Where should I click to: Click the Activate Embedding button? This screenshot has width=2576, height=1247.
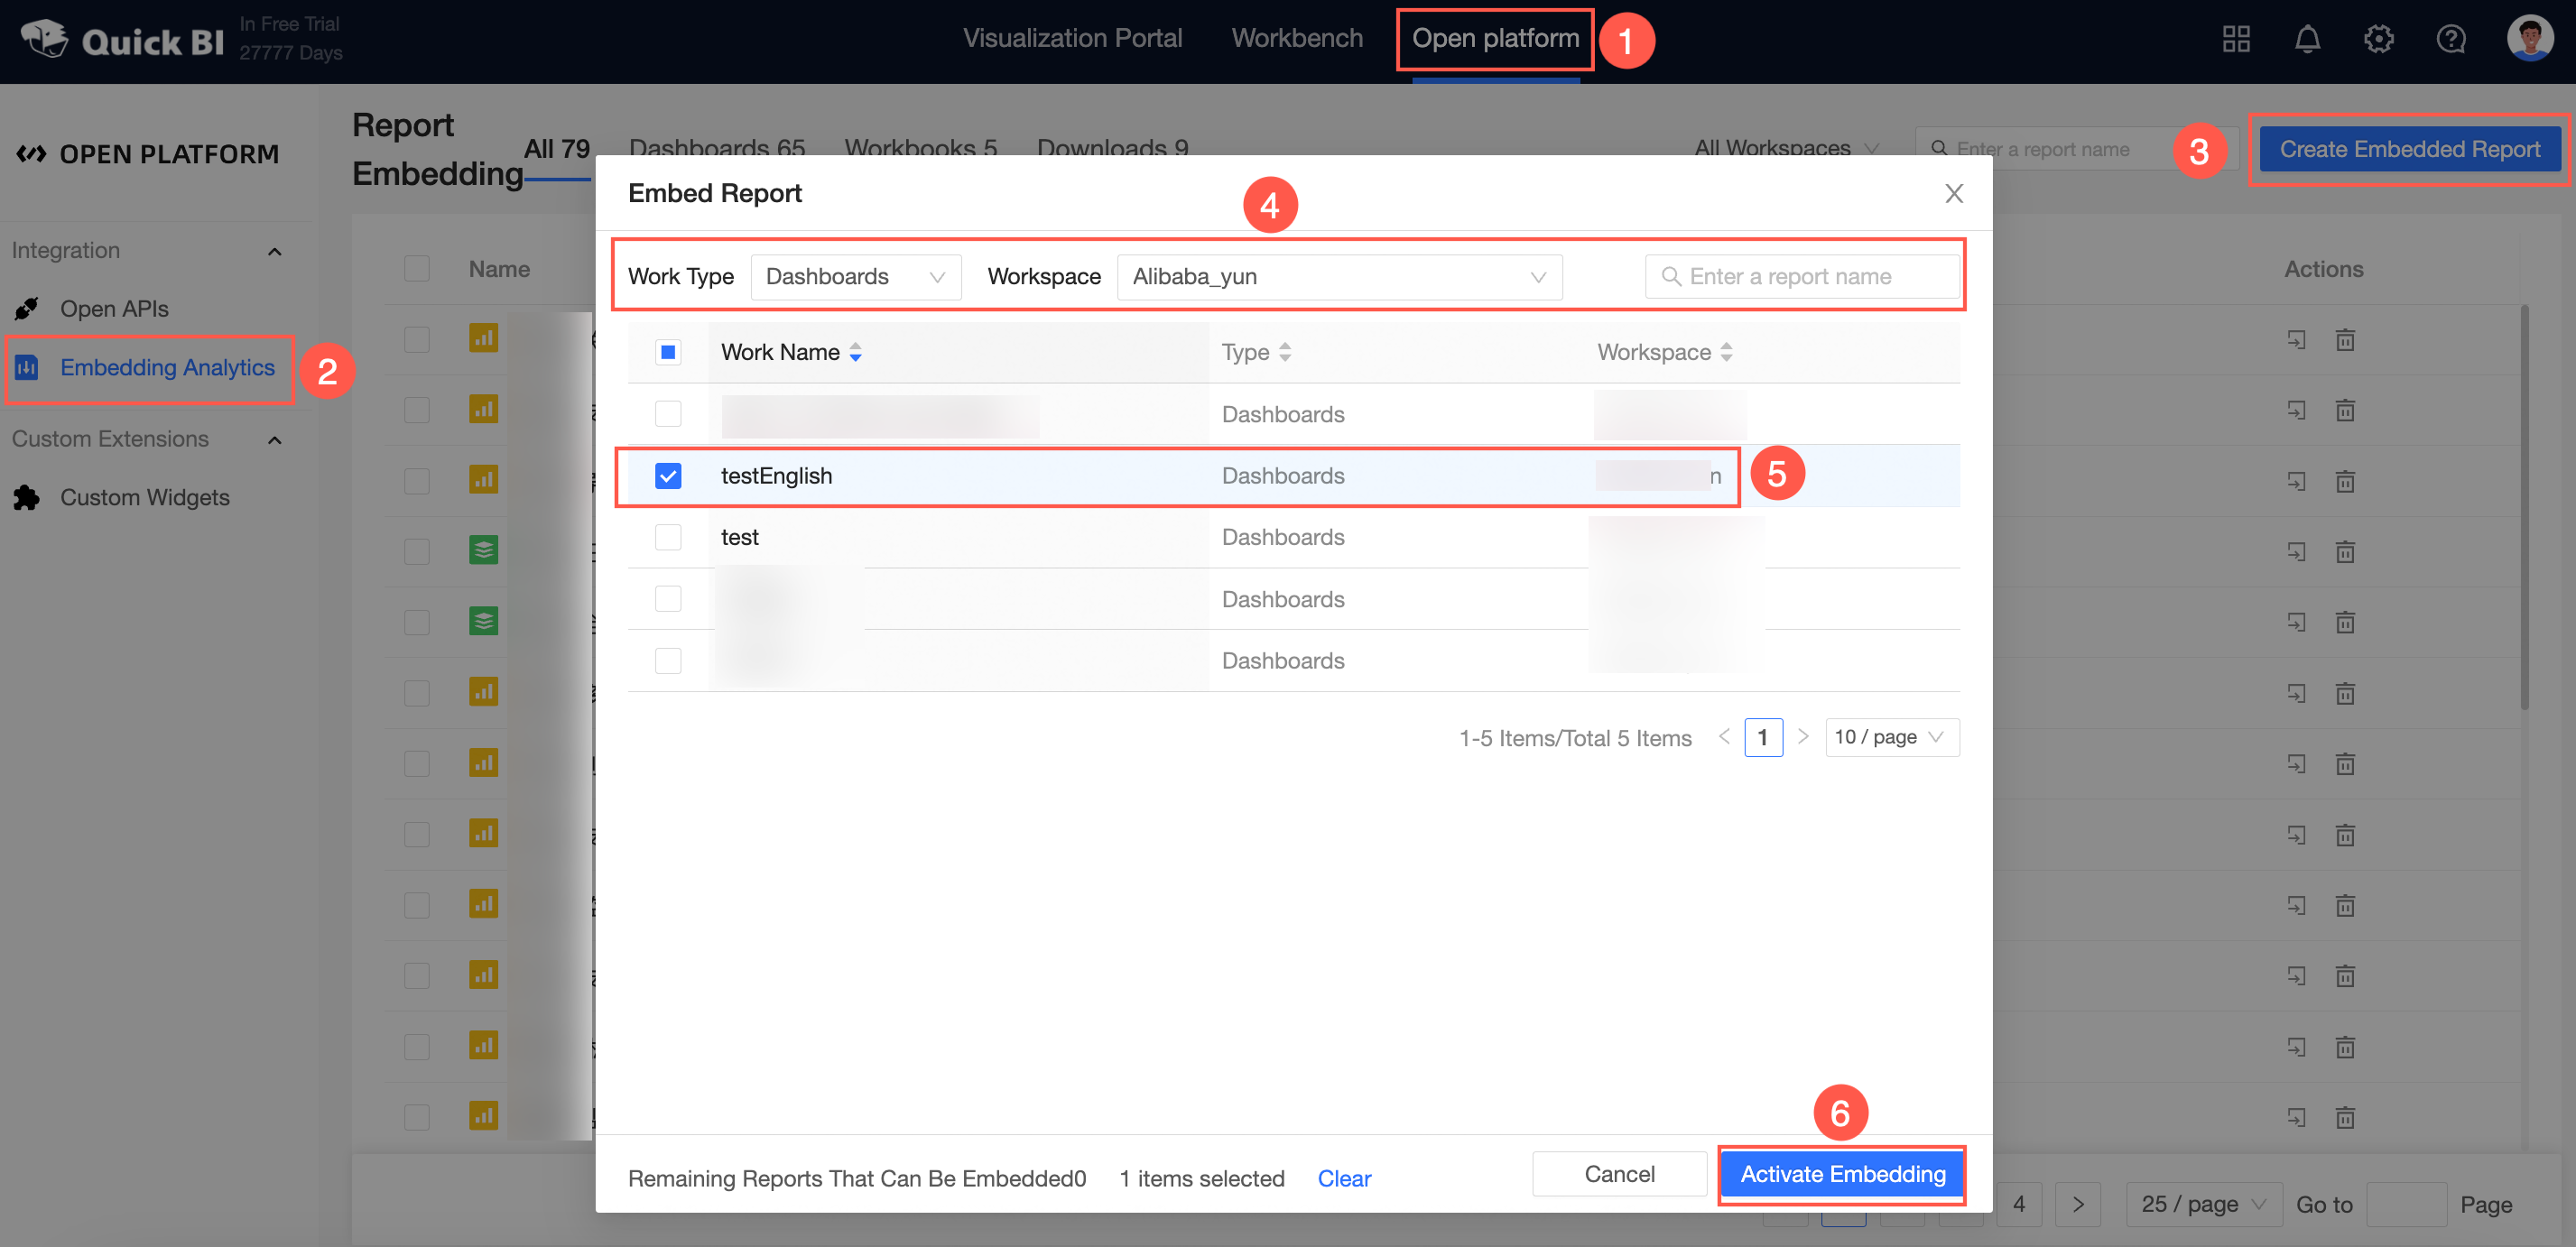pos(1842,1174)
